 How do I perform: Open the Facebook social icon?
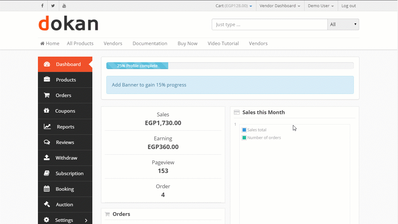(x=42, y=6)
